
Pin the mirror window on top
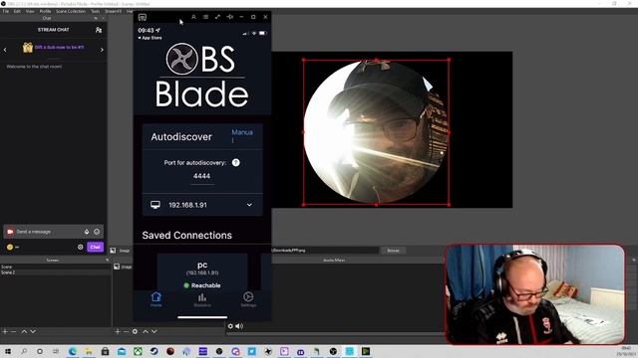[x=230, y=17]
